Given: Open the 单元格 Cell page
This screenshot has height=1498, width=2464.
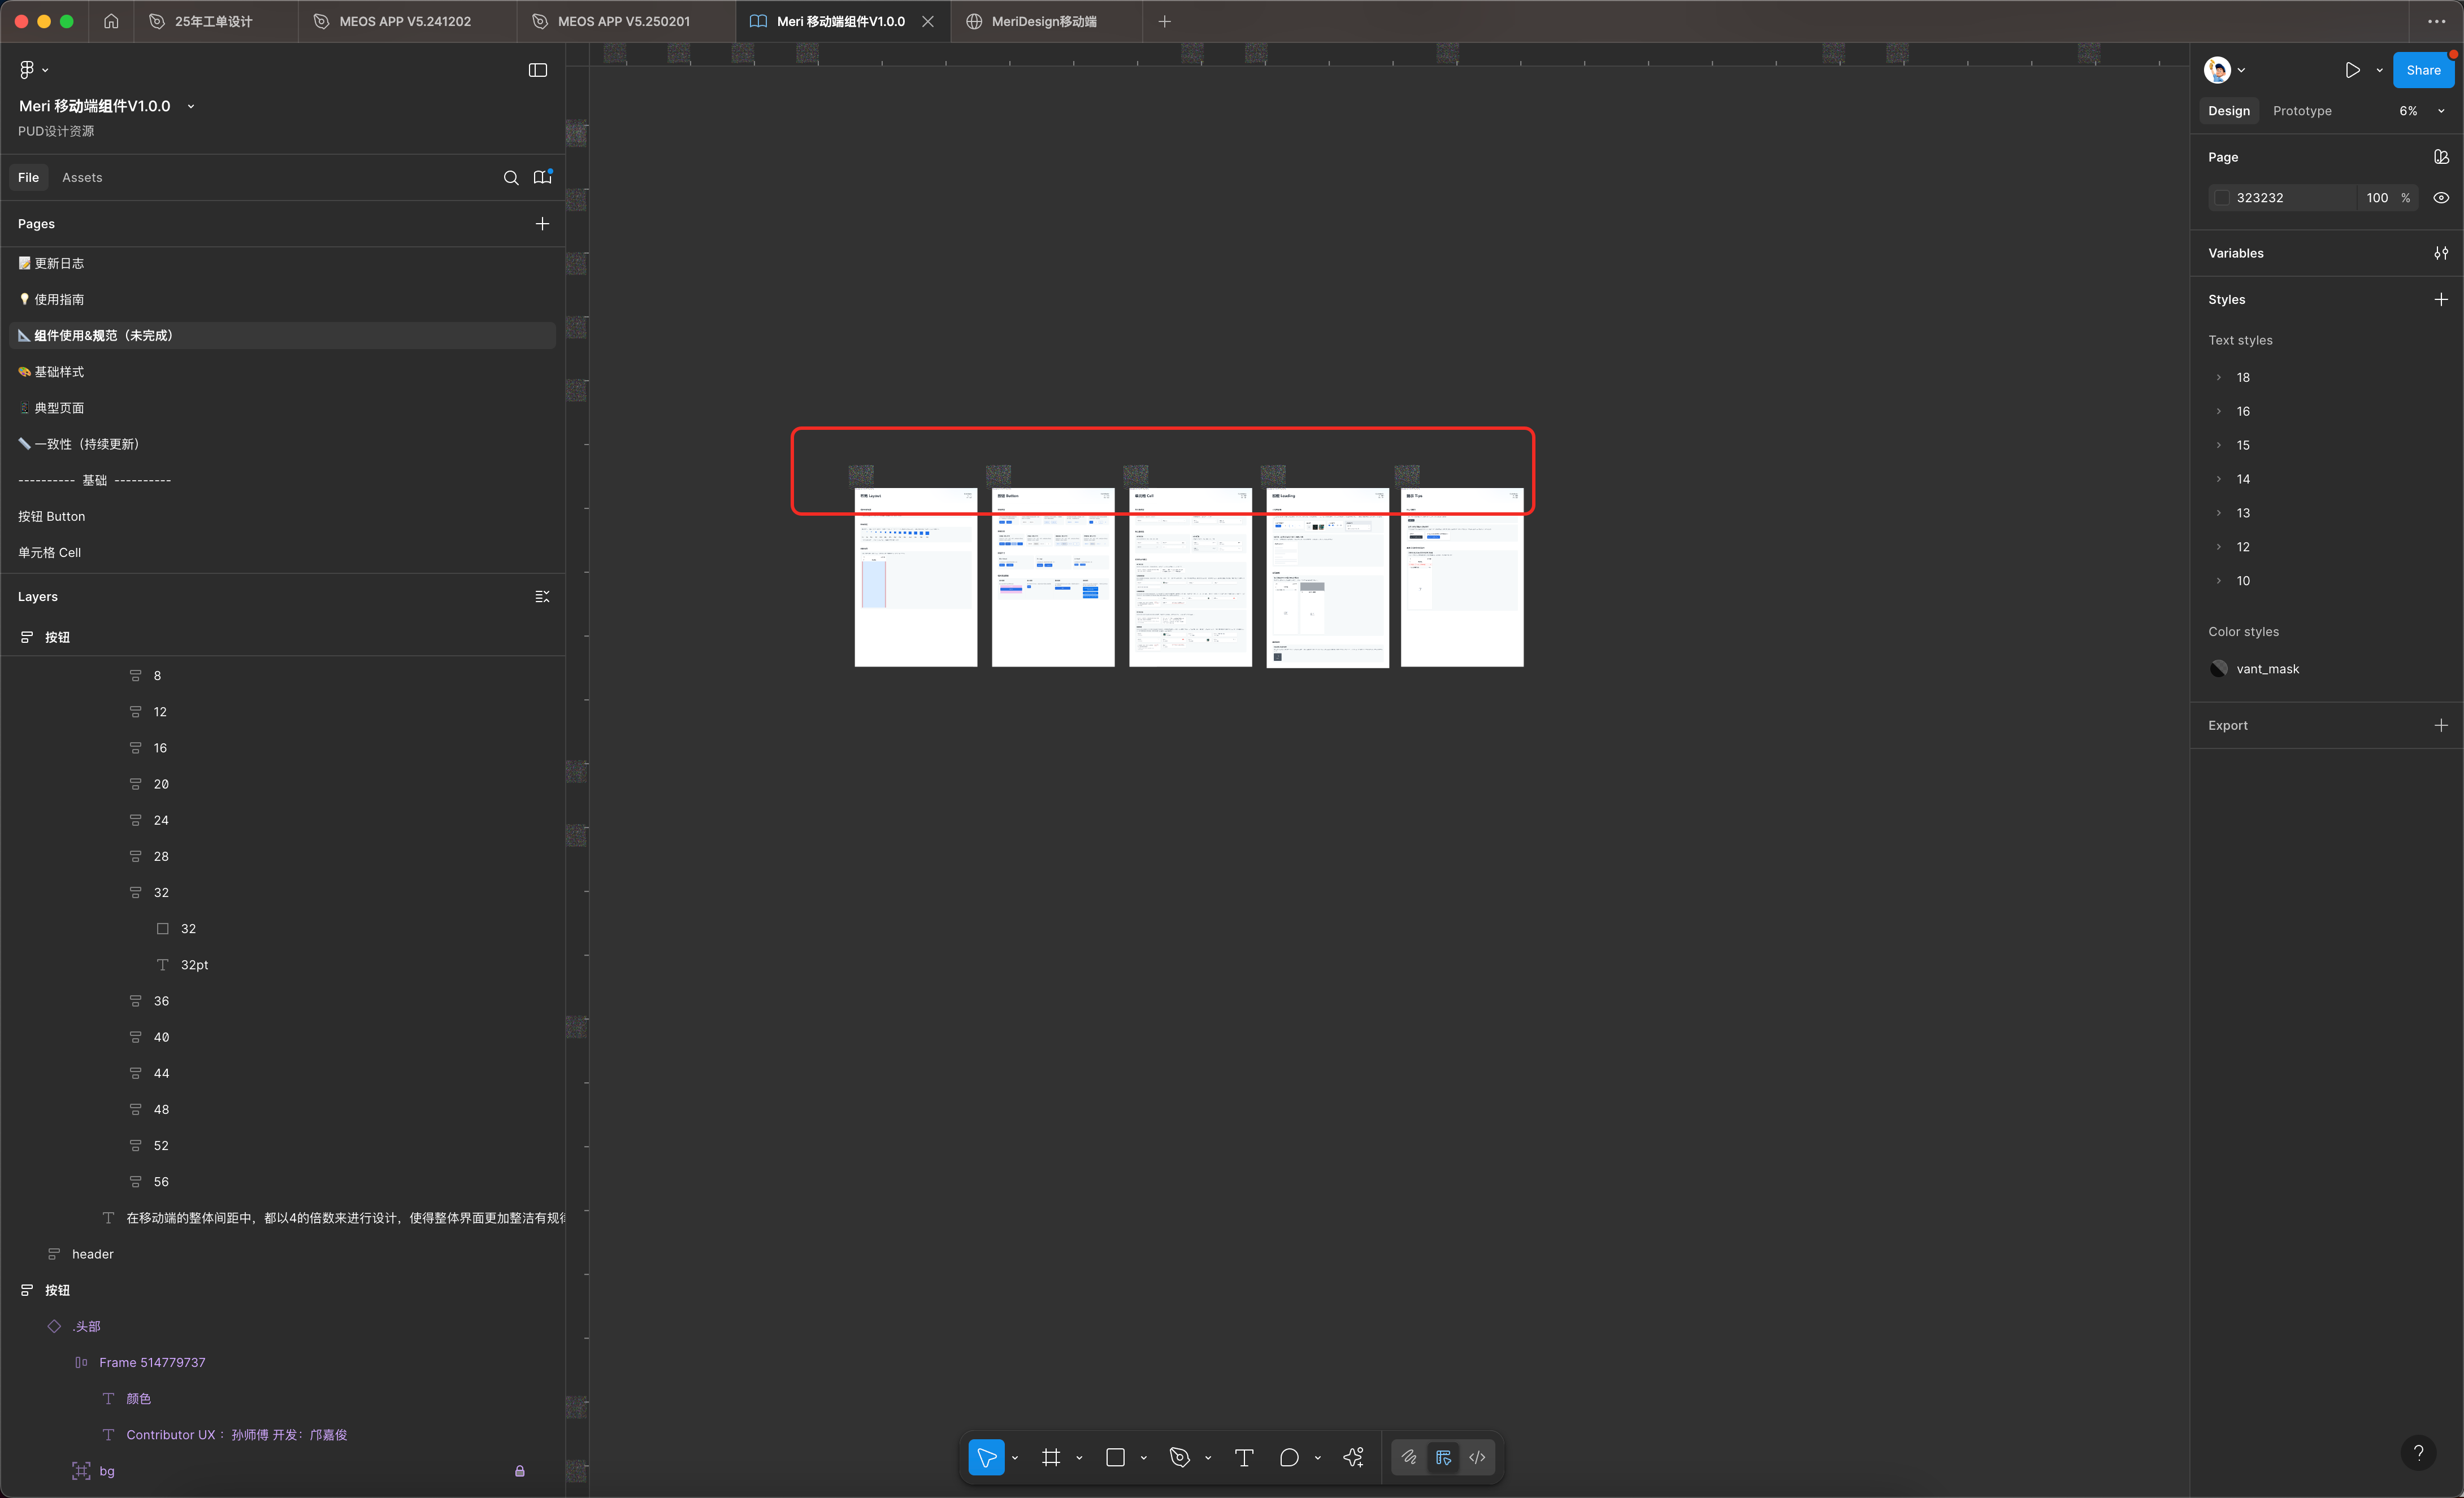Looking at the screenshot, I should [x=282, y=552].
